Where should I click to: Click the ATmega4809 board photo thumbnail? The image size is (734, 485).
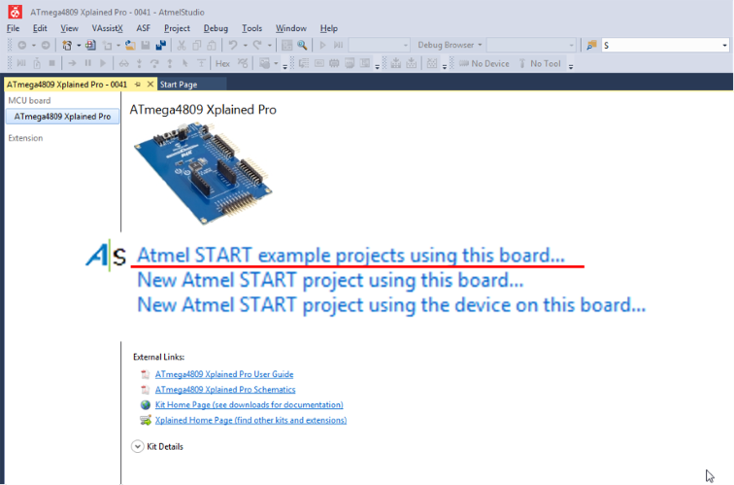click(x=203, y=173)
